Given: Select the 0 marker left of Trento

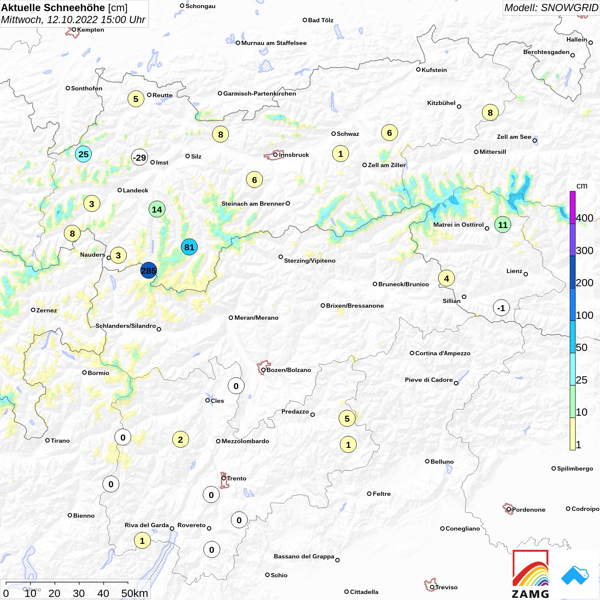Looking at the screenshot, I should (x=211, y=495).
